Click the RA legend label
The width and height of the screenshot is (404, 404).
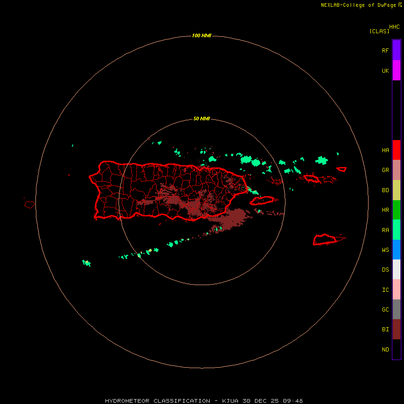point(385,230)
